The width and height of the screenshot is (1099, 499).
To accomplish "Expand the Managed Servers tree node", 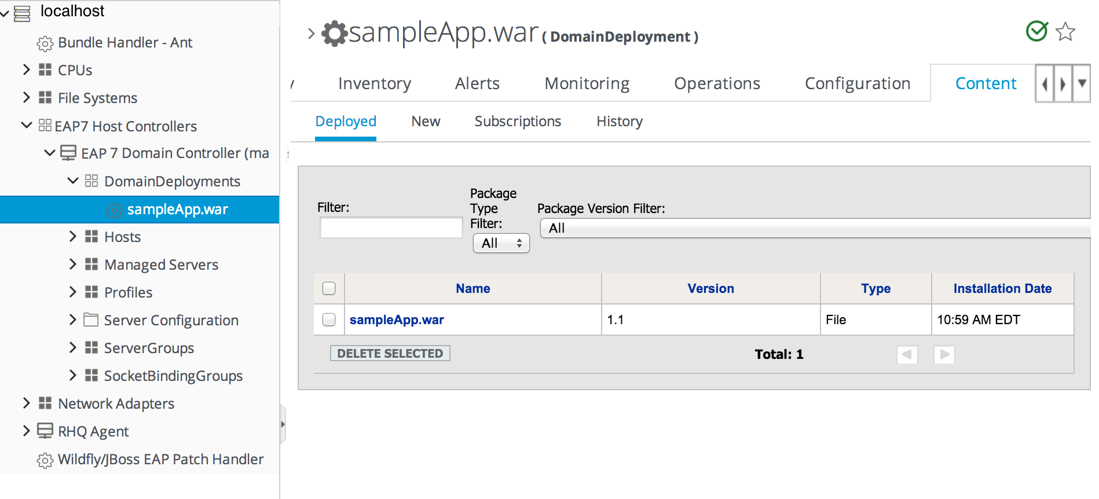I will (x=72, y=265).
